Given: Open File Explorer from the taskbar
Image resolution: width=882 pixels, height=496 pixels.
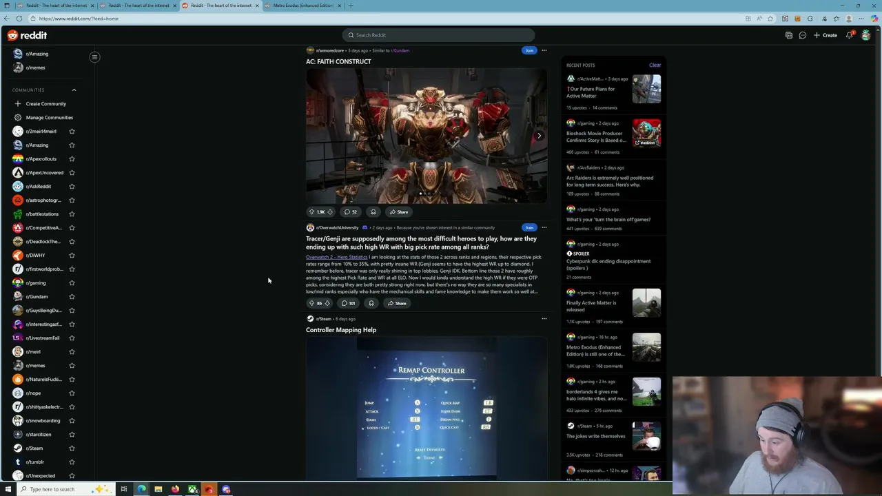Looking at the screenshot, I should [158, 489].
